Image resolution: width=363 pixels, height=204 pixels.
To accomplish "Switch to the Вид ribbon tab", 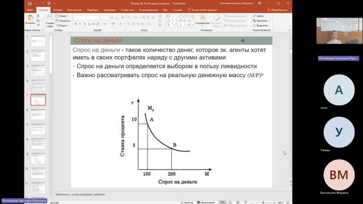I will coord(165,10).
